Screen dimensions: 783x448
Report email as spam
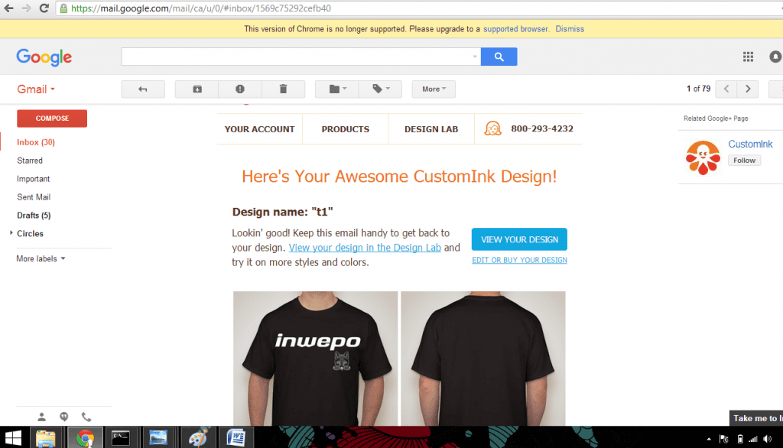click(240, 89)
